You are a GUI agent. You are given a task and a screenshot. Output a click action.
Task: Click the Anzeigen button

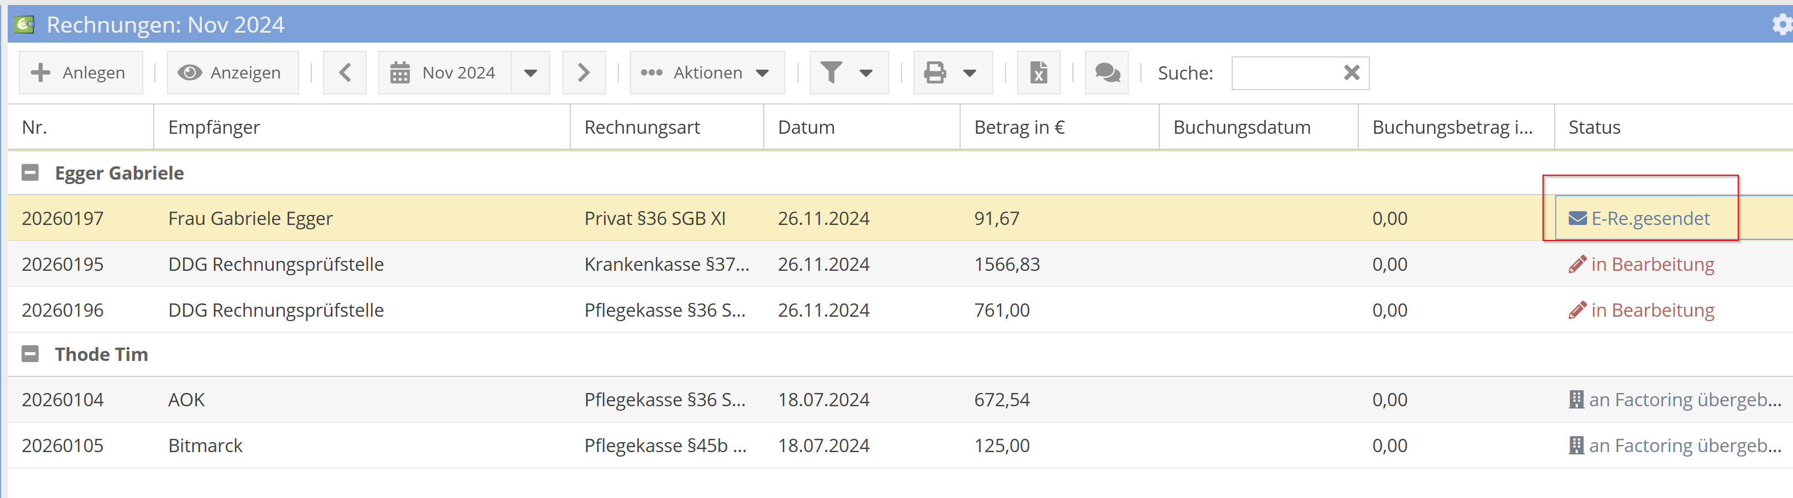[232, 73]
